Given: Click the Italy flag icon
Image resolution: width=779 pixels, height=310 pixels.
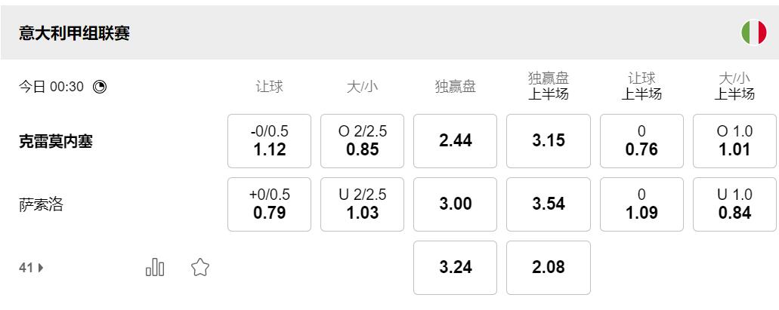Looking at the screenshot, I should [x=753, y=32].
